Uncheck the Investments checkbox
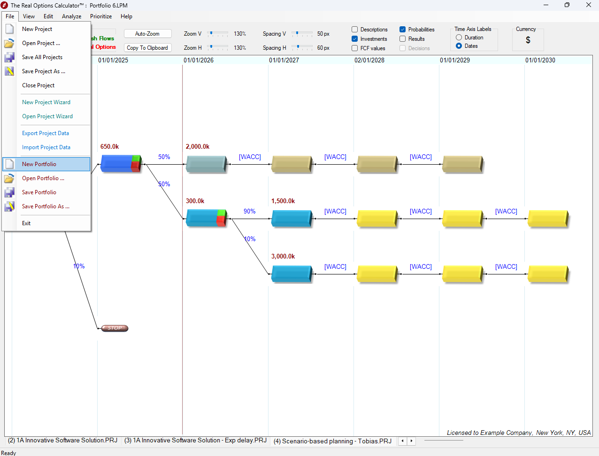 [x=354, y=38]
